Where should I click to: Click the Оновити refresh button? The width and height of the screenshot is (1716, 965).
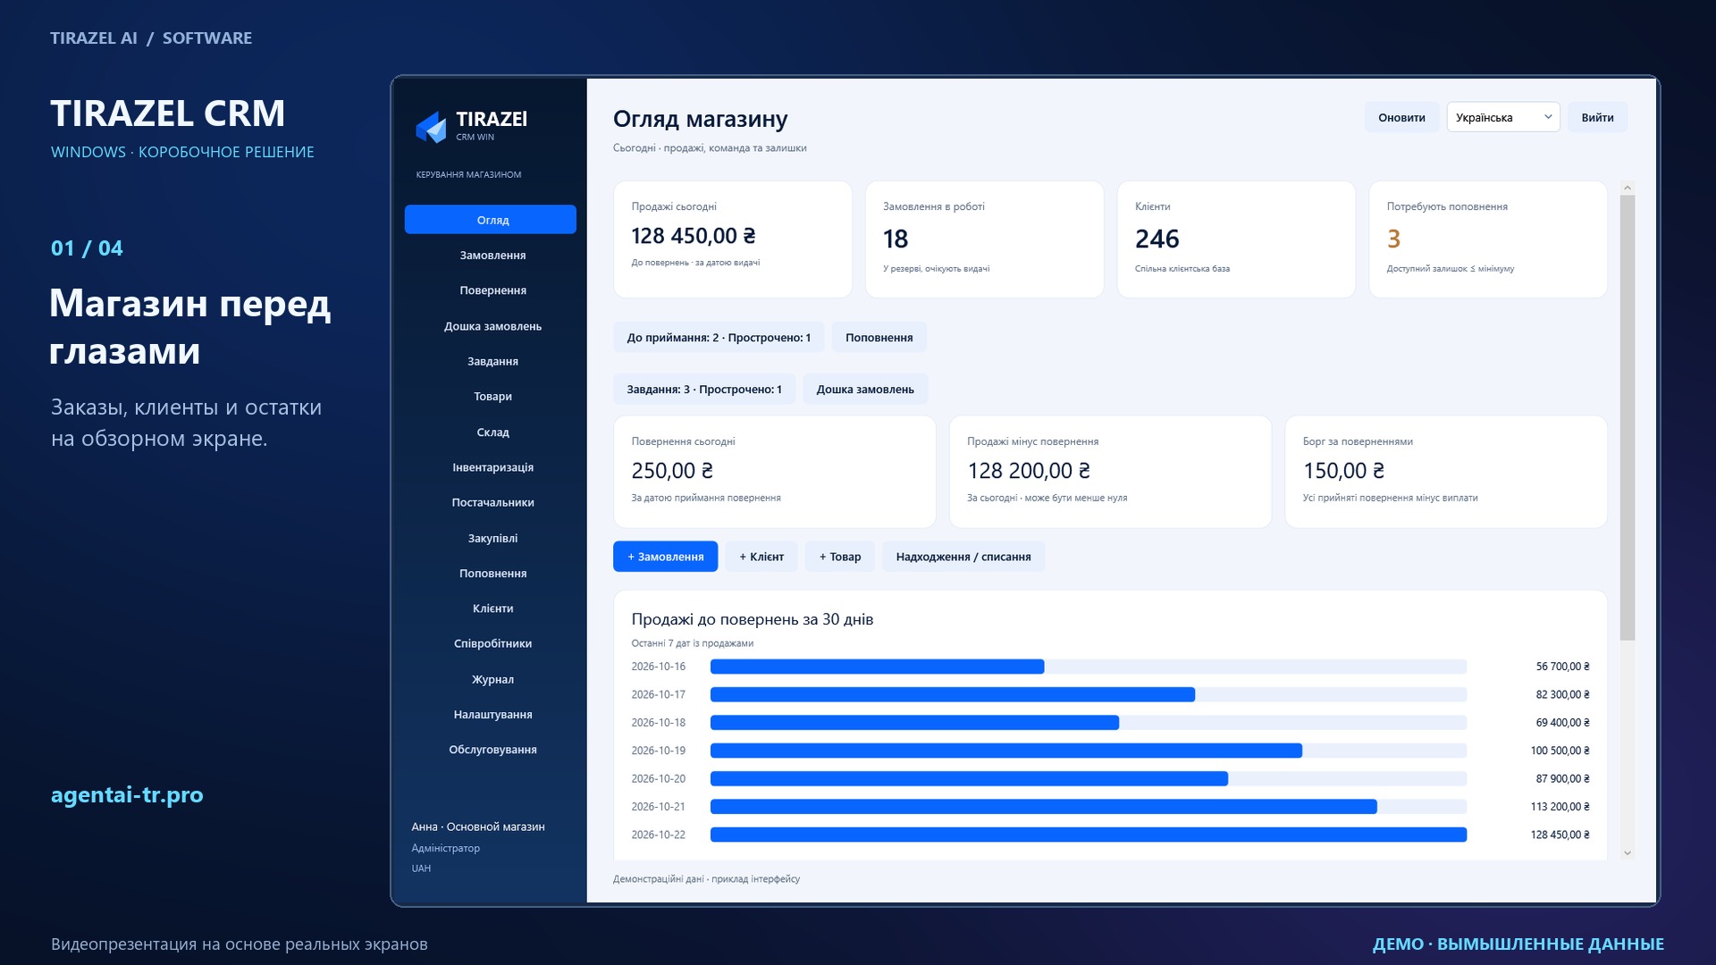(1401, 117)
